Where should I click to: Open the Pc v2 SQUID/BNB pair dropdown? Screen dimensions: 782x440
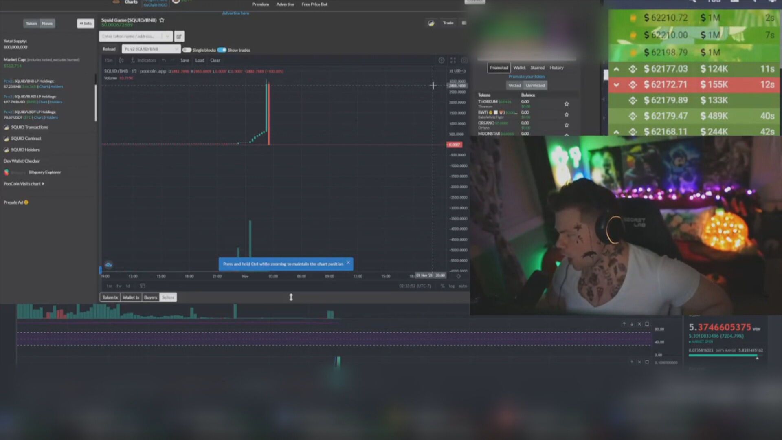click(x=151, y=49)
